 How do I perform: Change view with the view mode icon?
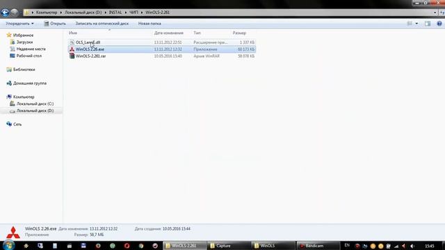(410, 24)
